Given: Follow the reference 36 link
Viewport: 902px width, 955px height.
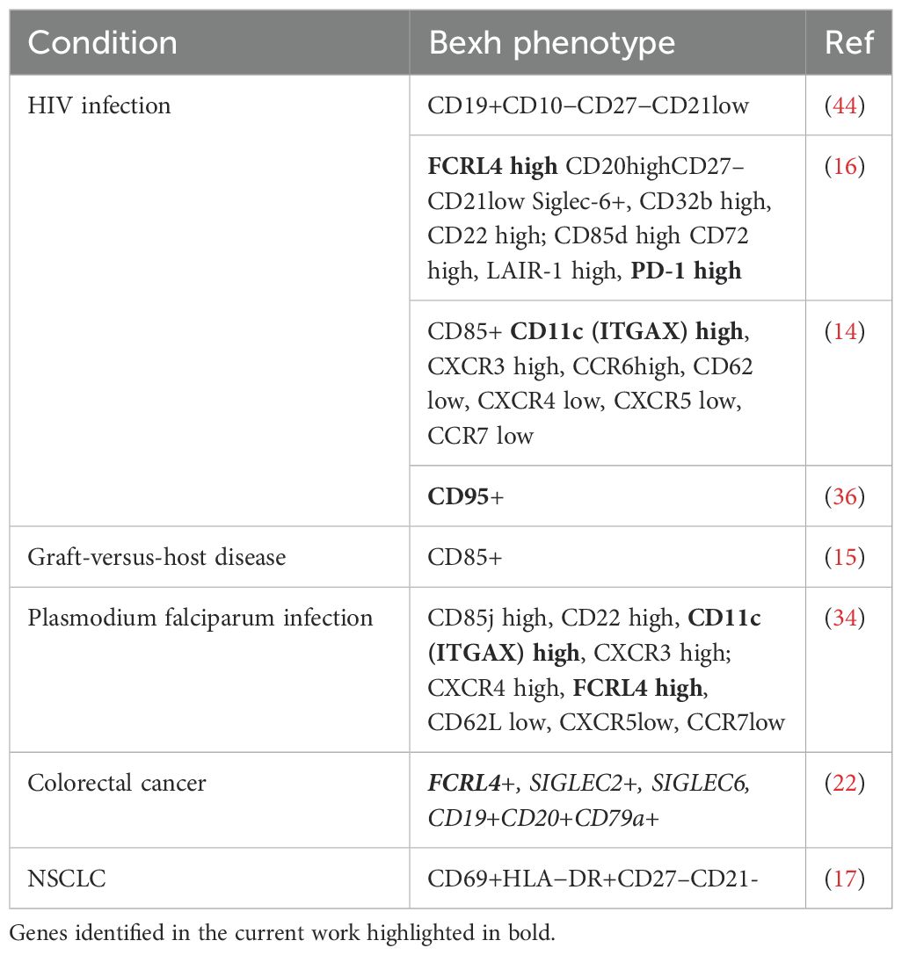Looking at the screenshot, I should (x=847, y=497).
